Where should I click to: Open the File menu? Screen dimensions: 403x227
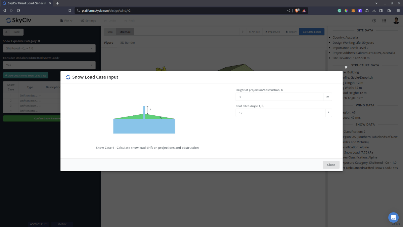66,21
